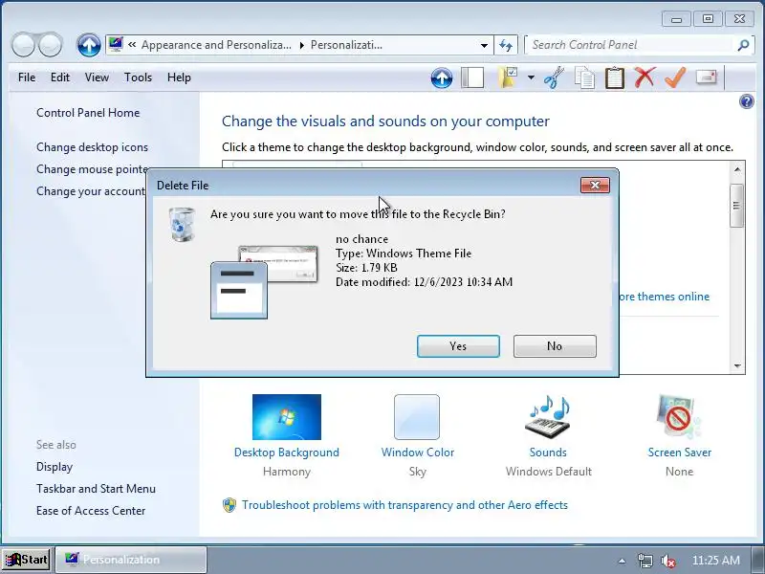Screen dimensions: 765x574
Task: Click the Recycle Bin icon in the dialog
Action: click(x=182, y=224)
